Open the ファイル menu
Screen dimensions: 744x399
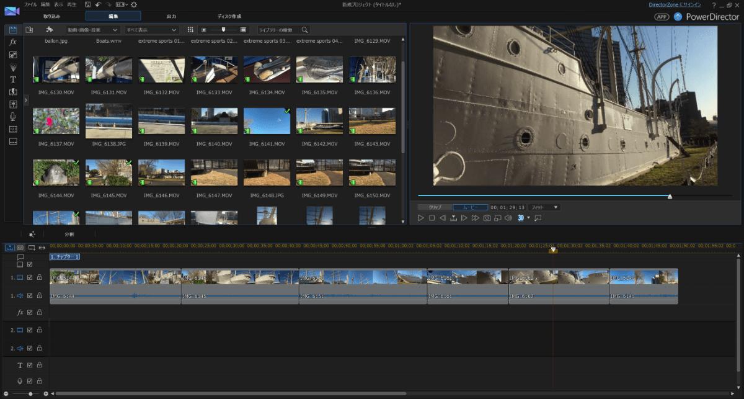point(30,4)
